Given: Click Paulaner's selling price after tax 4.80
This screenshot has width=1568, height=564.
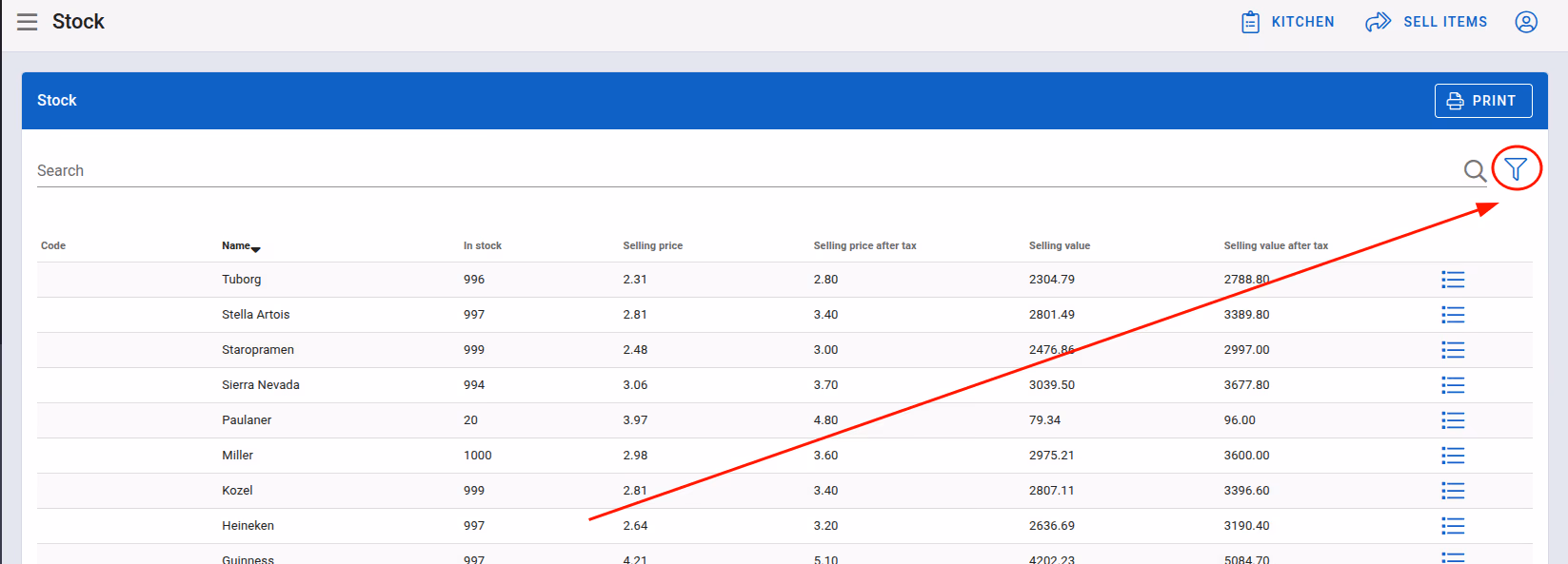Looking at the screenshot, I should point(826,420).
